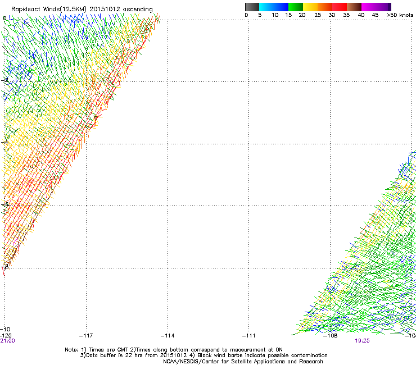The height and width of the screenshot is (365, 416).
Task: Click the '-4' latitude axis label
Action: click(5, 142)
